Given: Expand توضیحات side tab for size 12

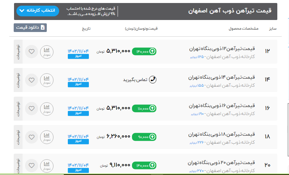Looking at the screenshot, I should [18, 51].
